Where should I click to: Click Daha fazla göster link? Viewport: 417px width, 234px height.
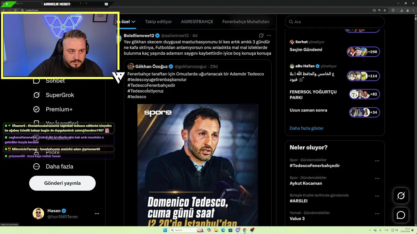click(307, 128)
